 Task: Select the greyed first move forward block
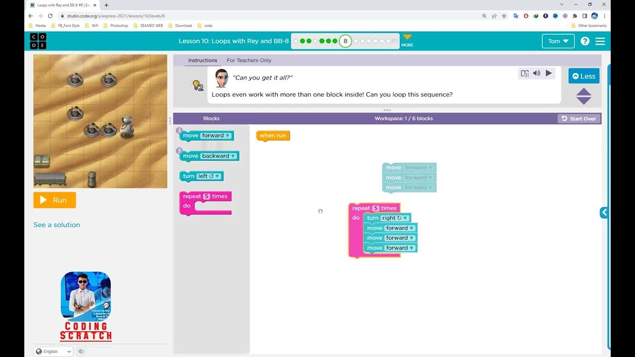(409, 168)
